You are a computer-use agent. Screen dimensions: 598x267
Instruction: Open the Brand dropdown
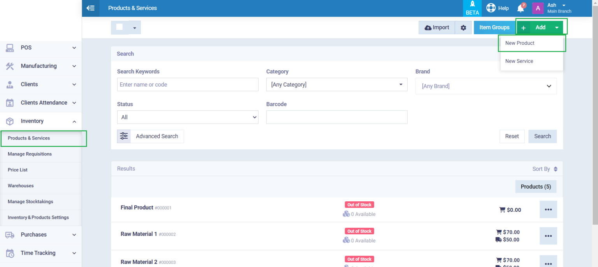(x=485, y=86)
